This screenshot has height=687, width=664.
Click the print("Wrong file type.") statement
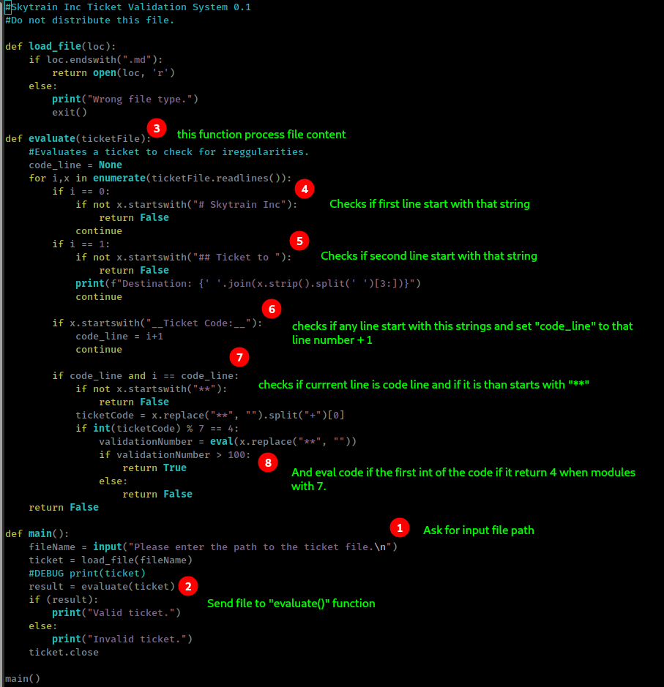(125, 99)
